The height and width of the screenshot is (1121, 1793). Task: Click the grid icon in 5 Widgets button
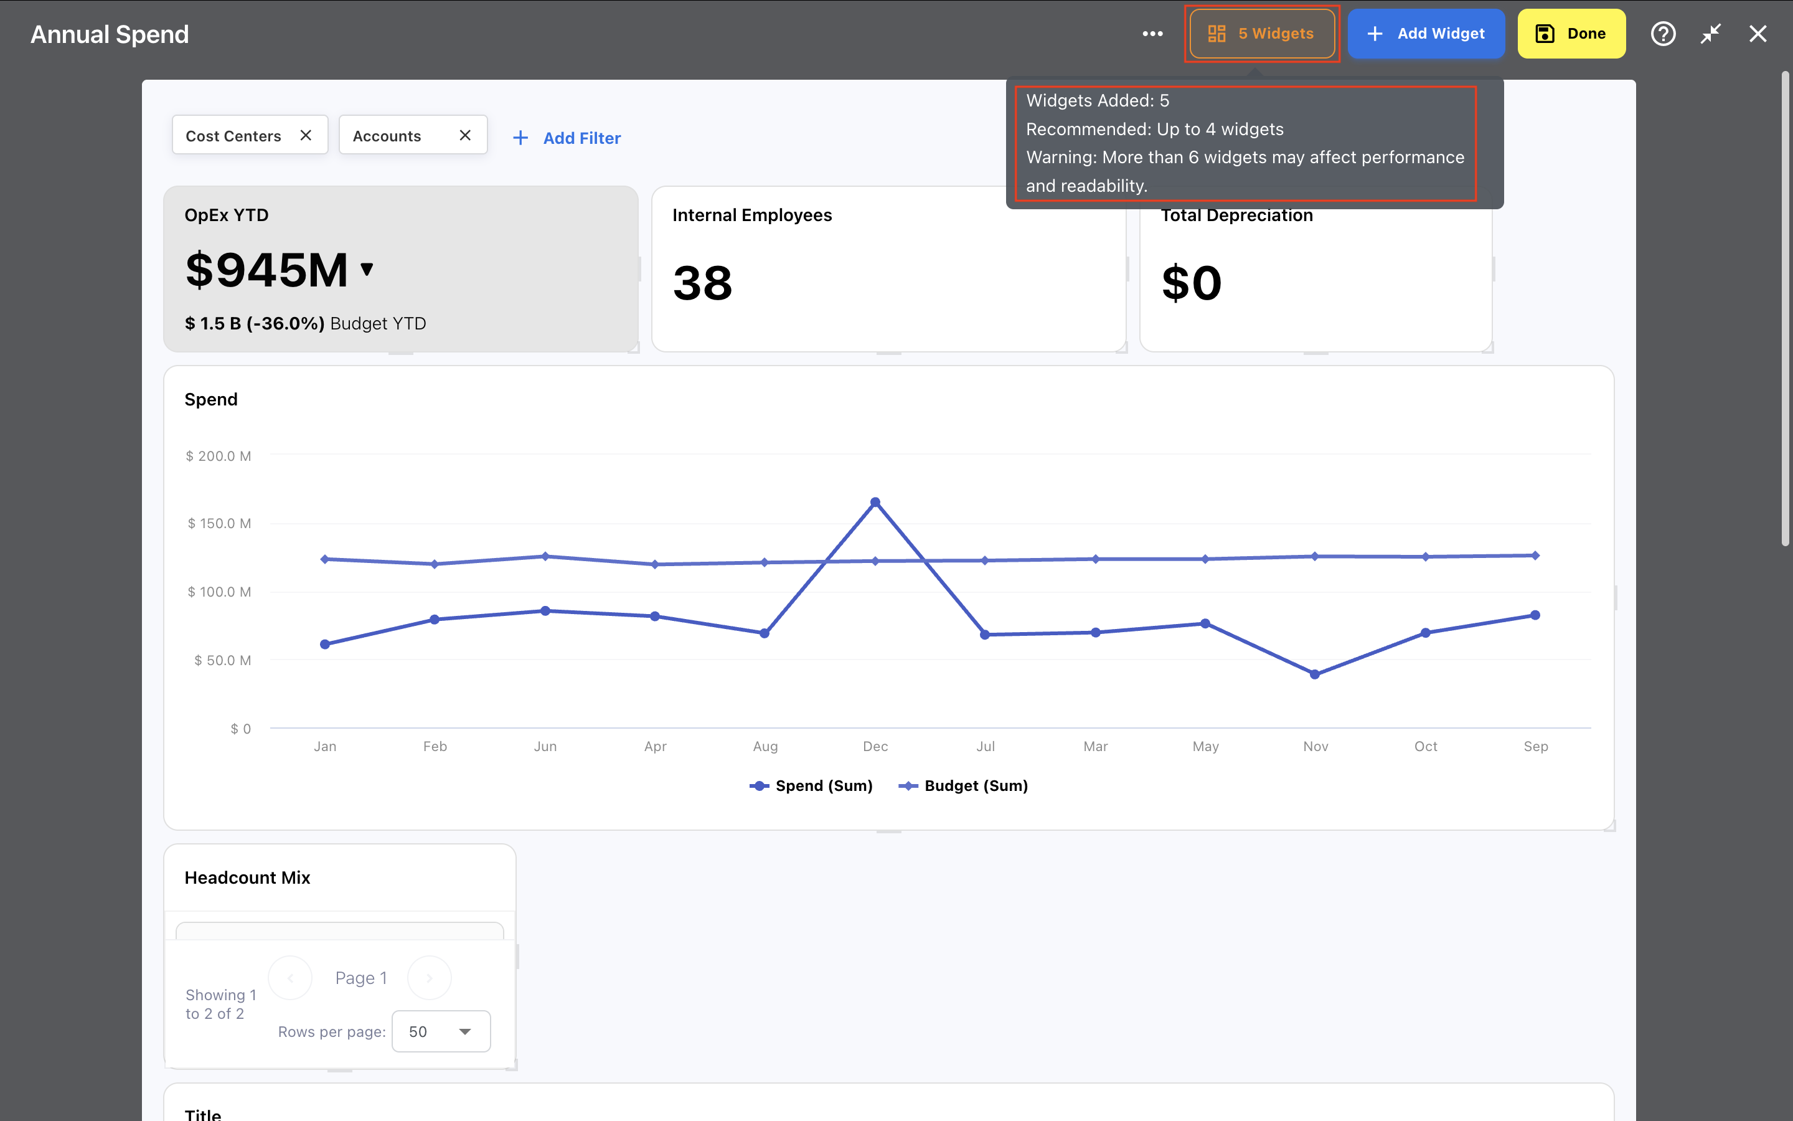click(1217, 34)
